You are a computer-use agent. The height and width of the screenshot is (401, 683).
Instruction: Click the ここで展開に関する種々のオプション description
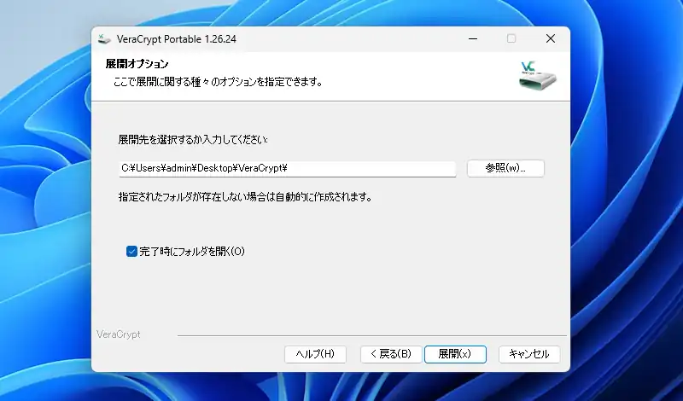[218, 82]
